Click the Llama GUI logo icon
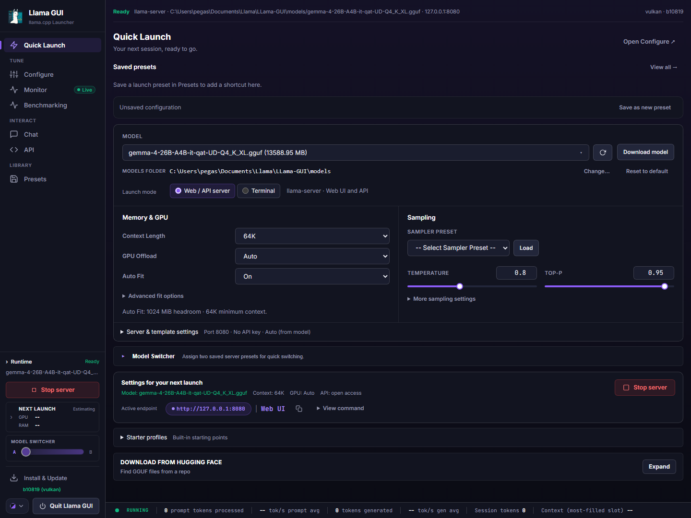The width and height of the screenshot is (691, 518). [15, 16]
